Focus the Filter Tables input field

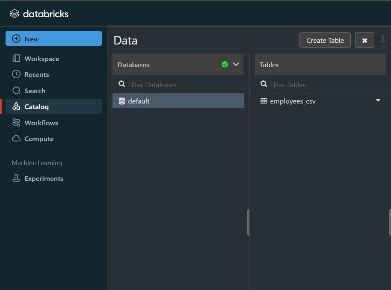pyautogui.click(x=320, y=85)
